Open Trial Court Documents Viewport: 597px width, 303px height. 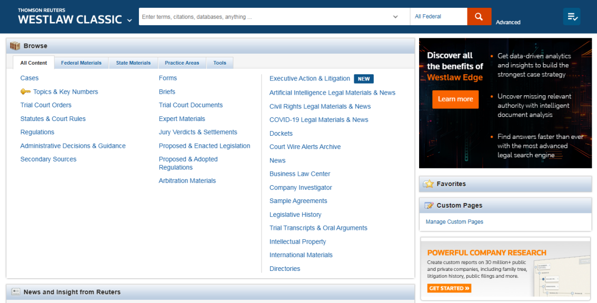pyautogui.click(x=191, y=105)
